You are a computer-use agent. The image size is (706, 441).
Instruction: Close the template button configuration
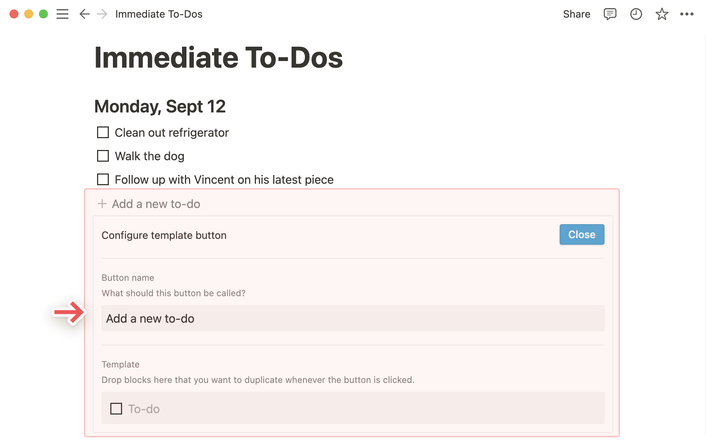[582, 234]
